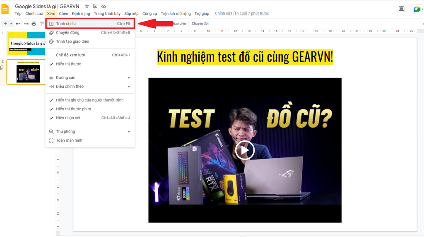This screenshot has width=424, height=237.
Task: Click the move to folder icon
Action: pos(95,6)
